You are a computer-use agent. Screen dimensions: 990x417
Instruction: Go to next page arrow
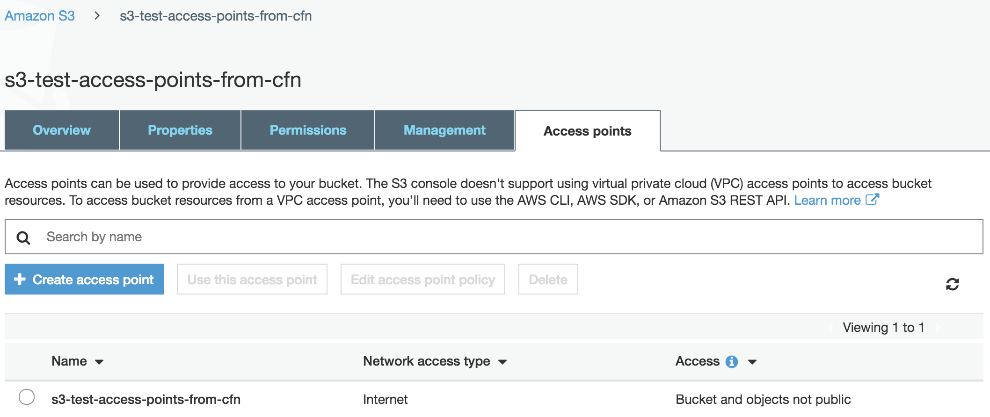[937, 328]
